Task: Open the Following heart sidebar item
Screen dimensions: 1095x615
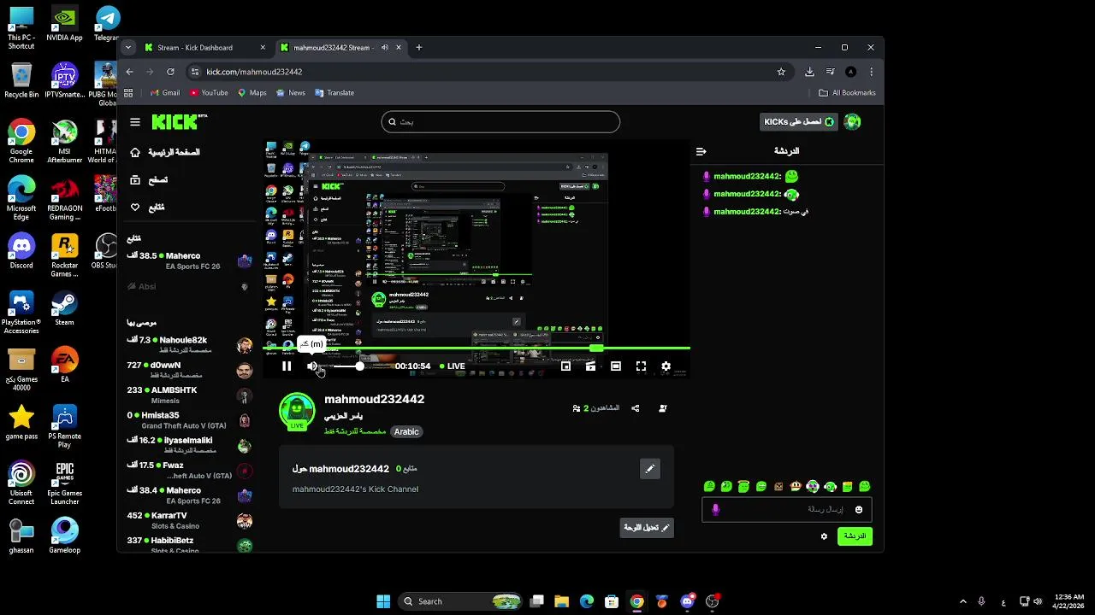Action: (x=148, y=208)
